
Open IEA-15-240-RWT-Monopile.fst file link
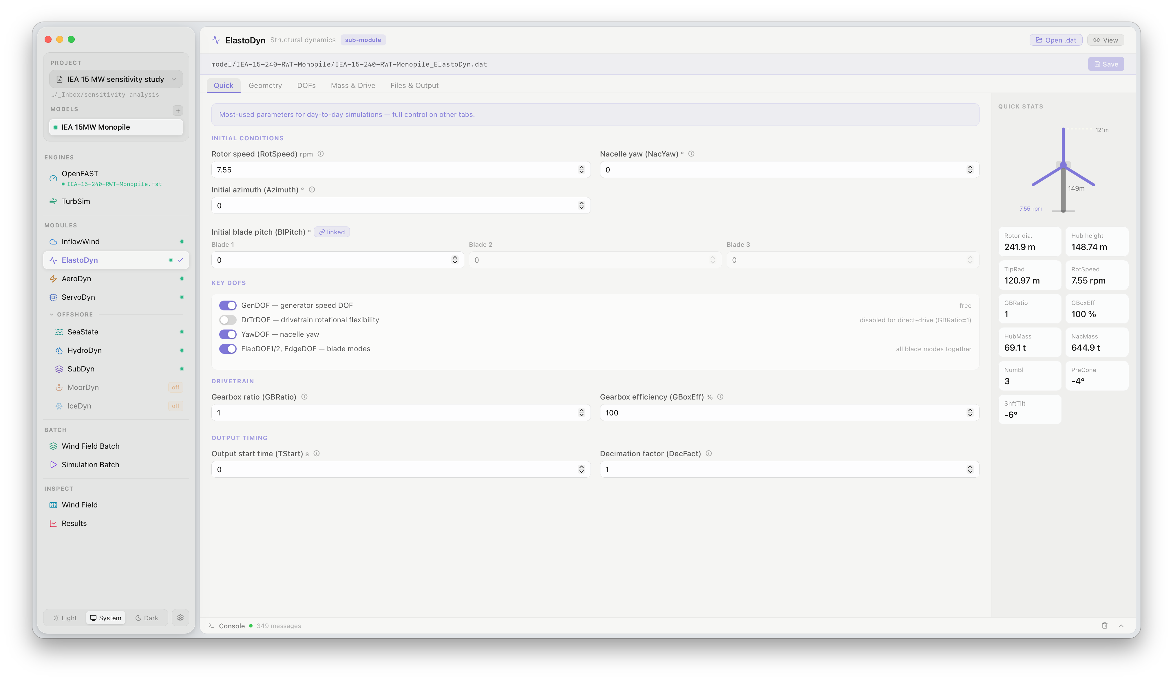114,184
